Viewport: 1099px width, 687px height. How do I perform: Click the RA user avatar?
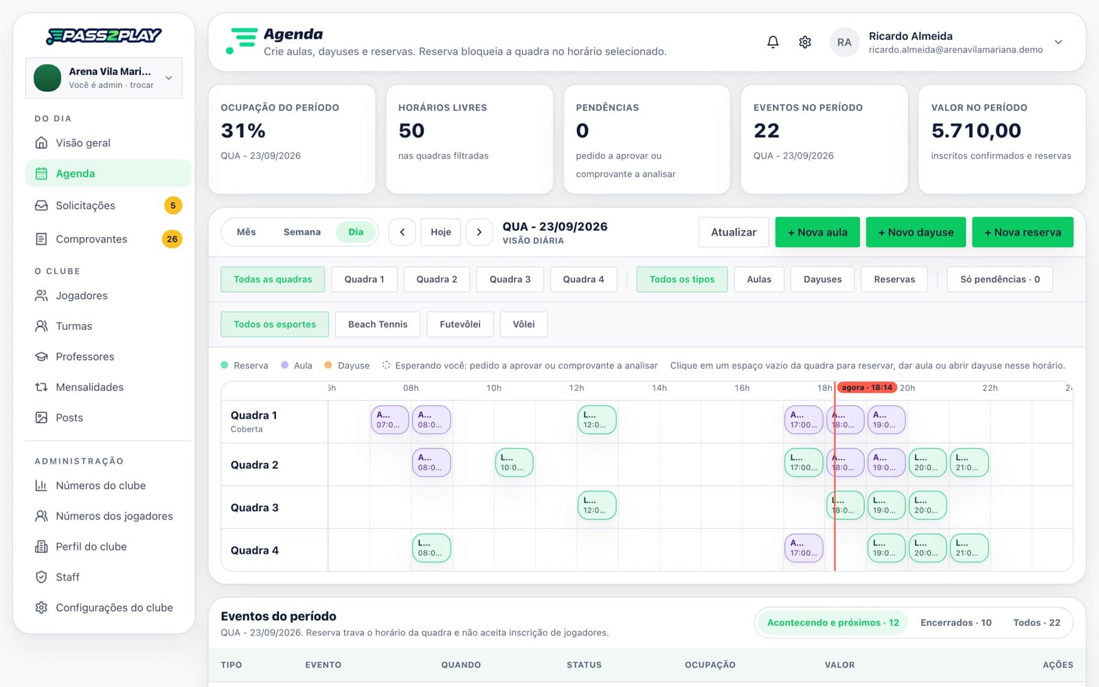(844, 42)
